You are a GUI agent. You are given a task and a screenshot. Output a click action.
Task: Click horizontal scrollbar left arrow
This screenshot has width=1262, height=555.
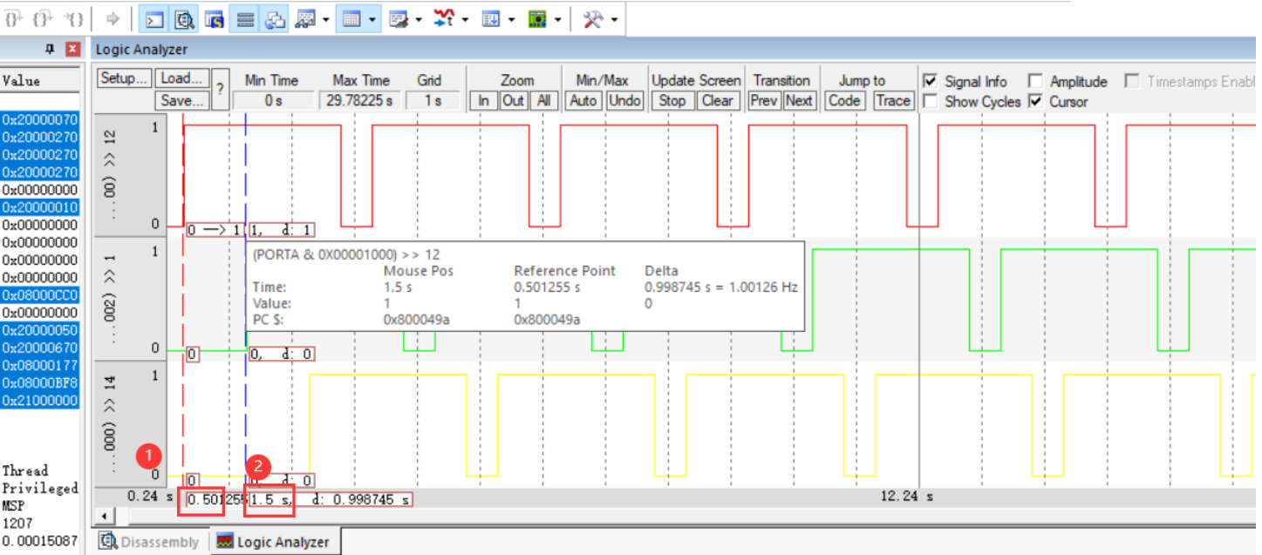click(x=104, y=516)
